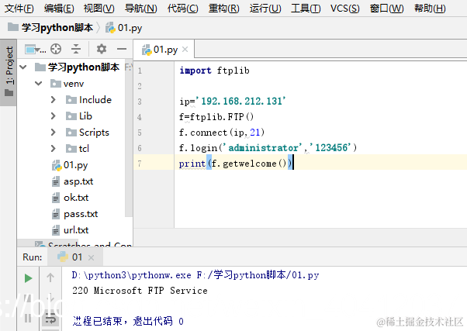467x331 pixels.
Task: Collapse the 学习python脚本 root folder
Action: (x=23, y=67)
